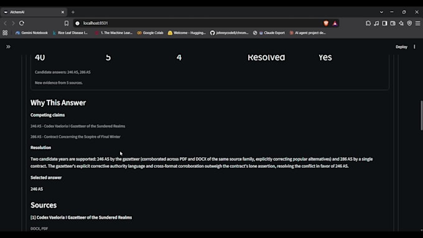This screenshot has width=423, height=238.
Task: Restore down the browser window
Action: [x=404, y=12]
